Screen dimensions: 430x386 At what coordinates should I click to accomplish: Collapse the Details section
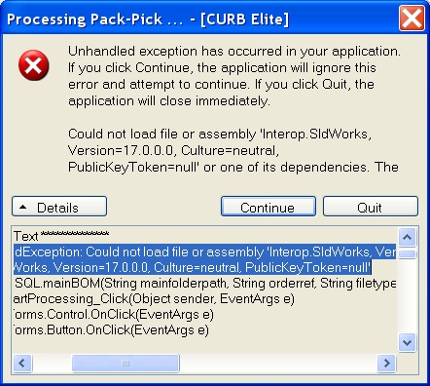59,207
